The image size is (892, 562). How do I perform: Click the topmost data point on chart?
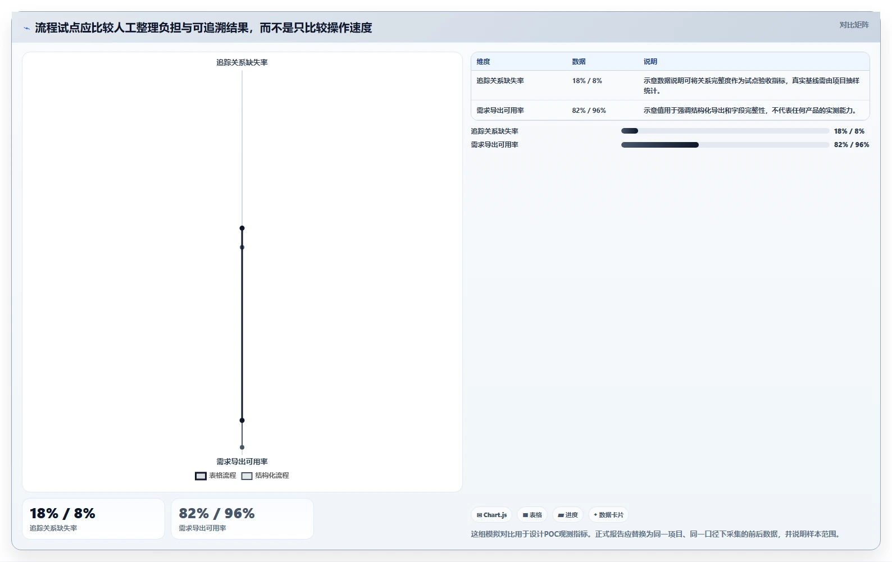click(242, 228)
